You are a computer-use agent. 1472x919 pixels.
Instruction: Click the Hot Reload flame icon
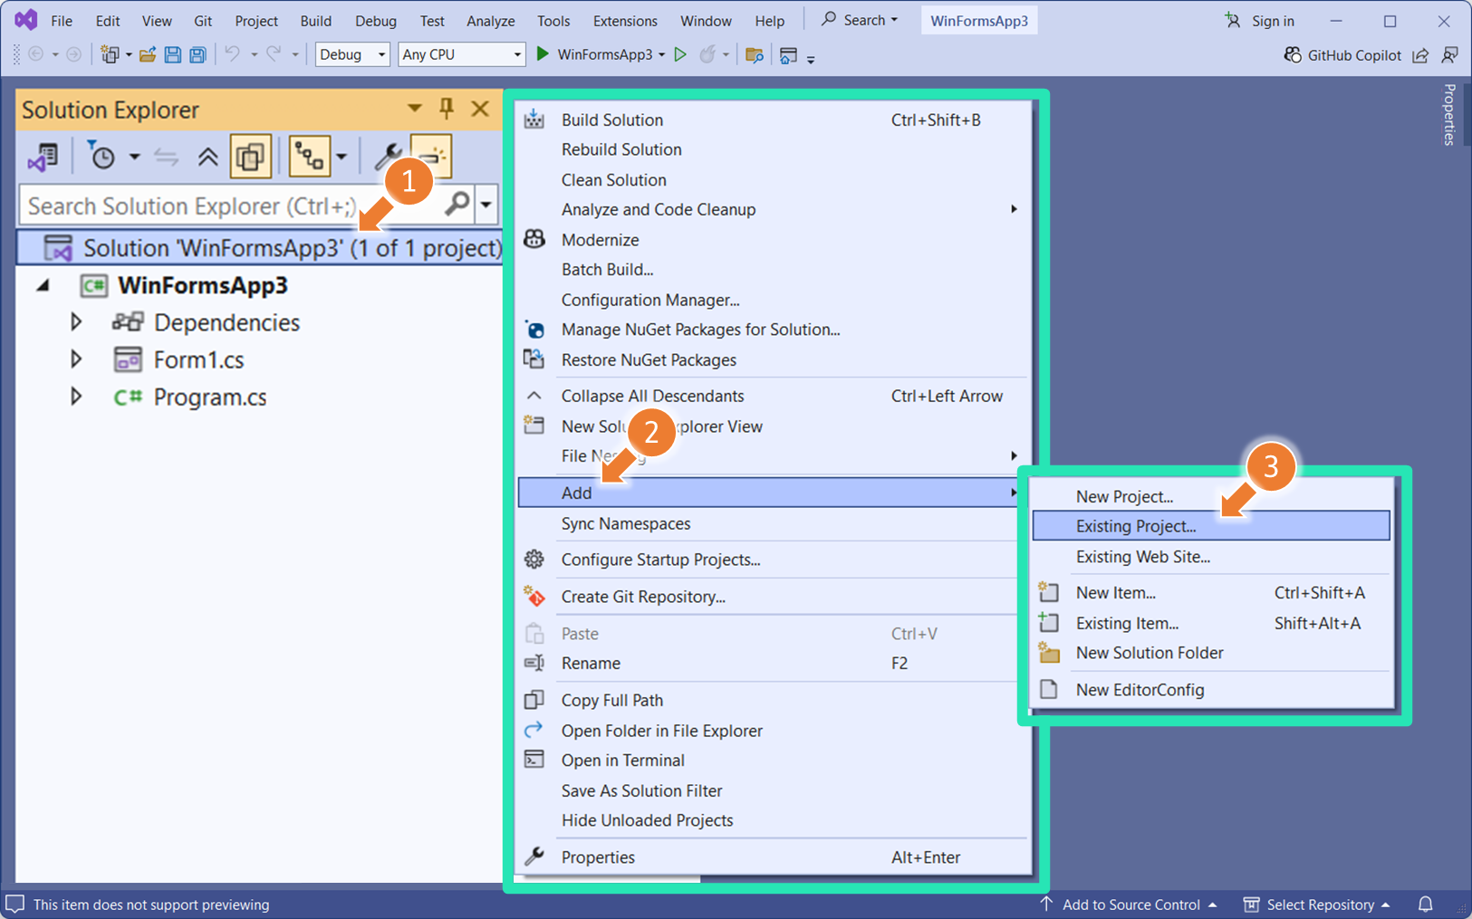pos(707,54)
